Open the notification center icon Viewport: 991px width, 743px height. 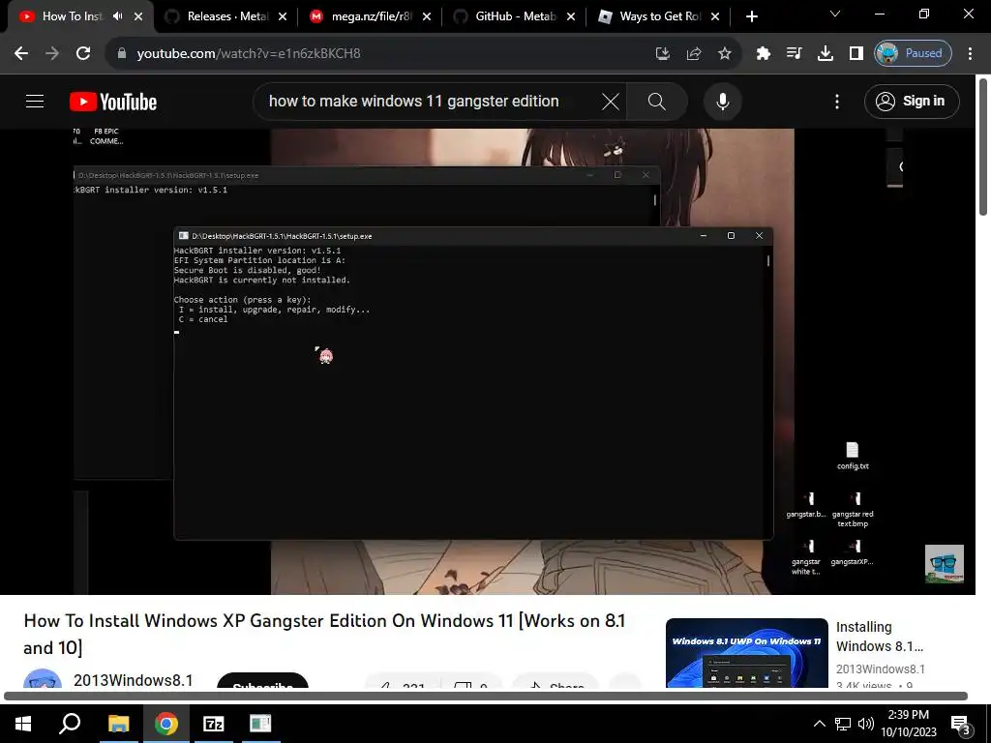[x=961, y=725]
